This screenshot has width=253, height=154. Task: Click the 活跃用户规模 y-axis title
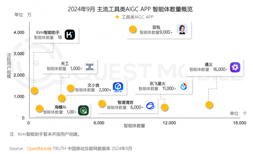click(x=9, y=66)
